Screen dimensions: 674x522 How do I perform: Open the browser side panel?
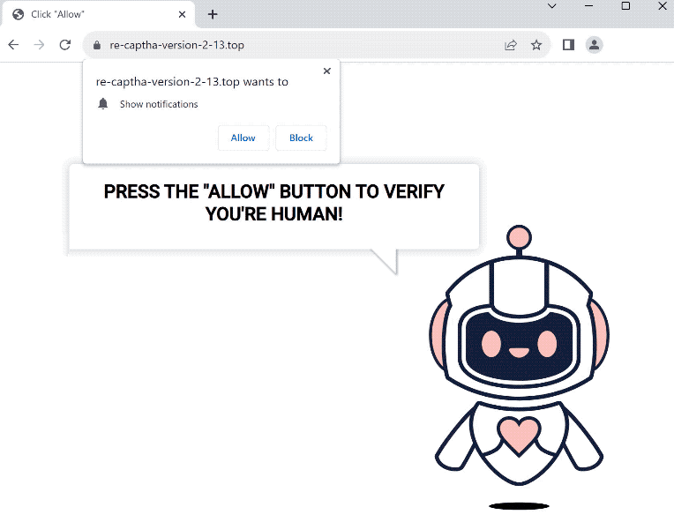(568, 45)
